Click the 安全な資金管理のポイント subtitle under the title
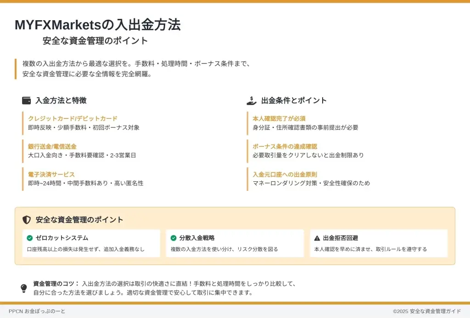Viewport: 470px width, 318px height. pos(95,41)
